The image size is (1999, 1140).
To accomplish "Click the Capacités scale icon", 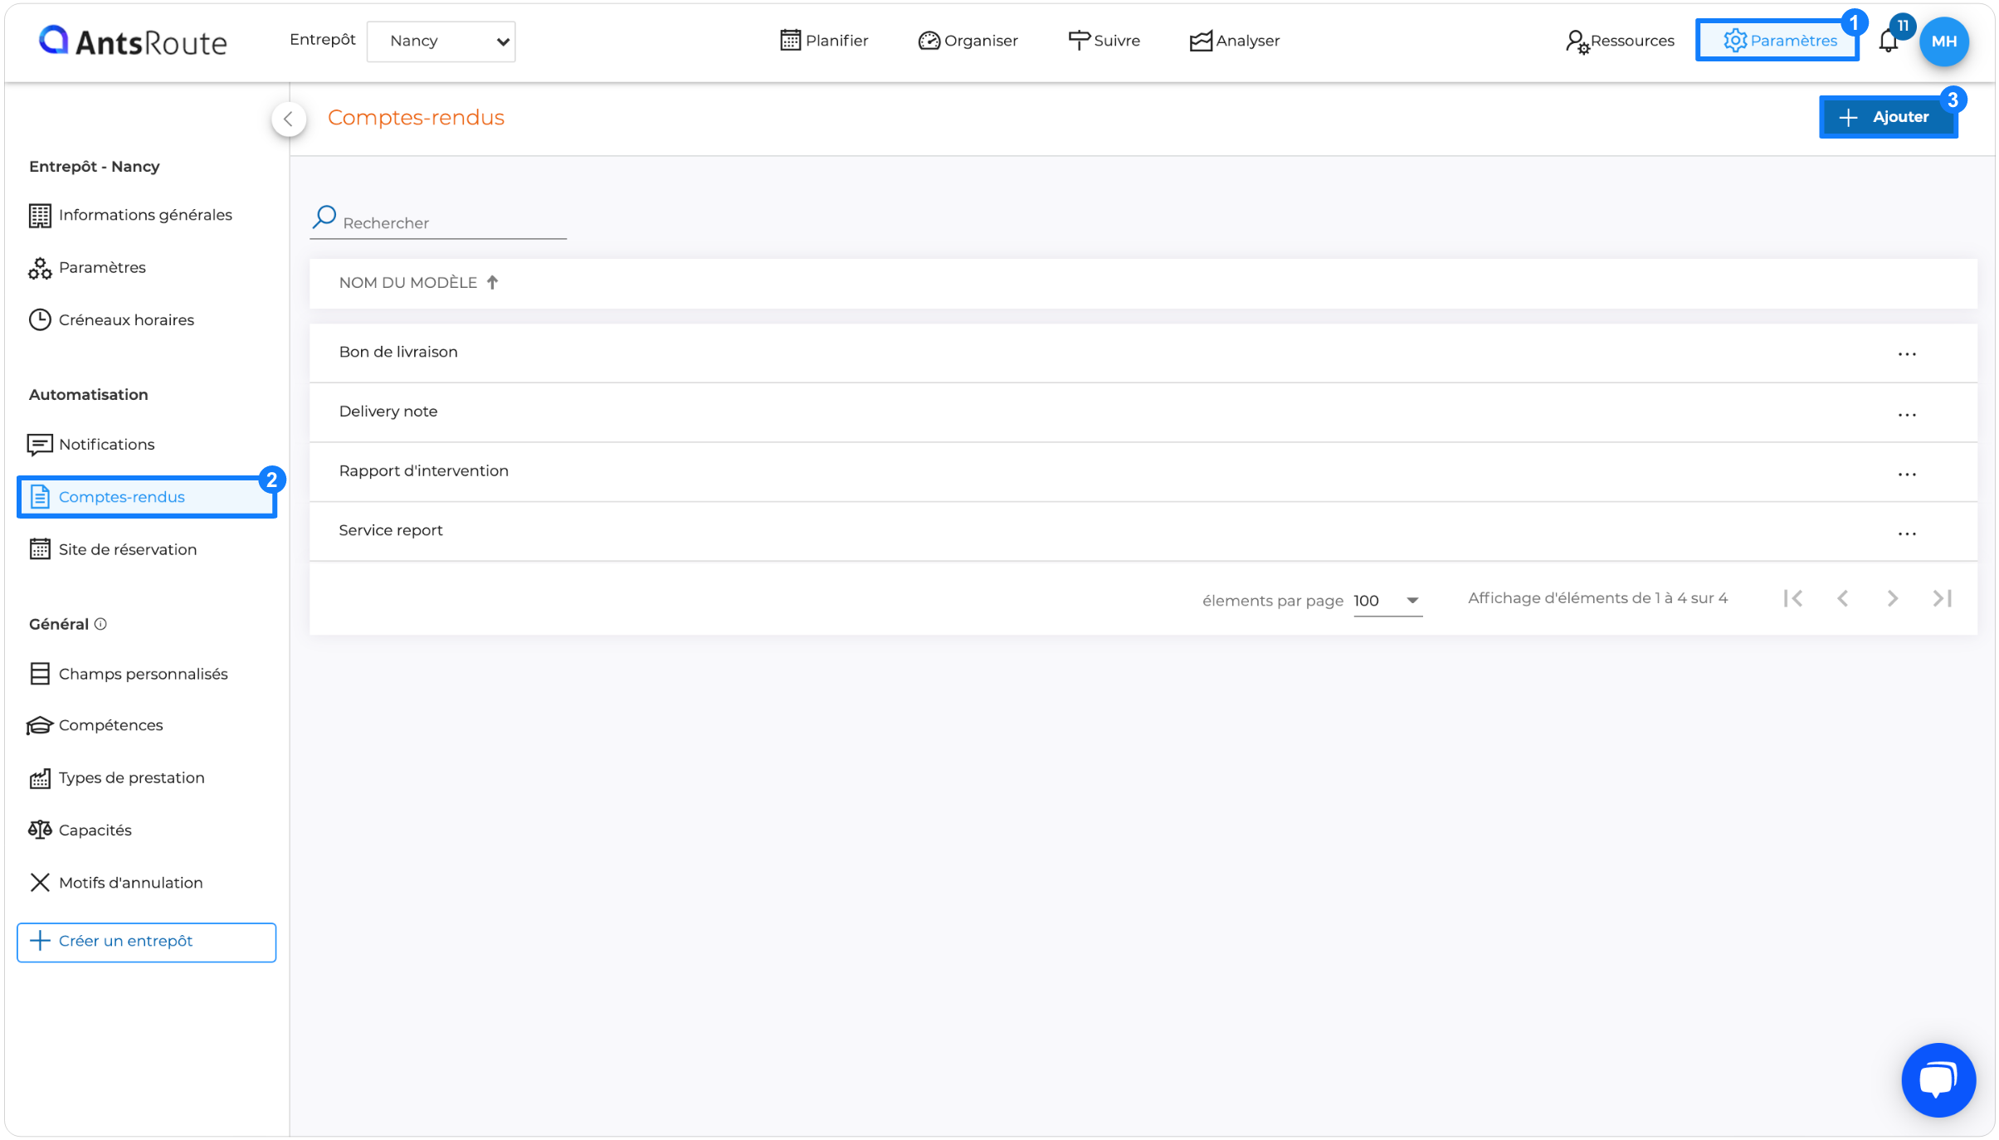I will click(39, 830).
